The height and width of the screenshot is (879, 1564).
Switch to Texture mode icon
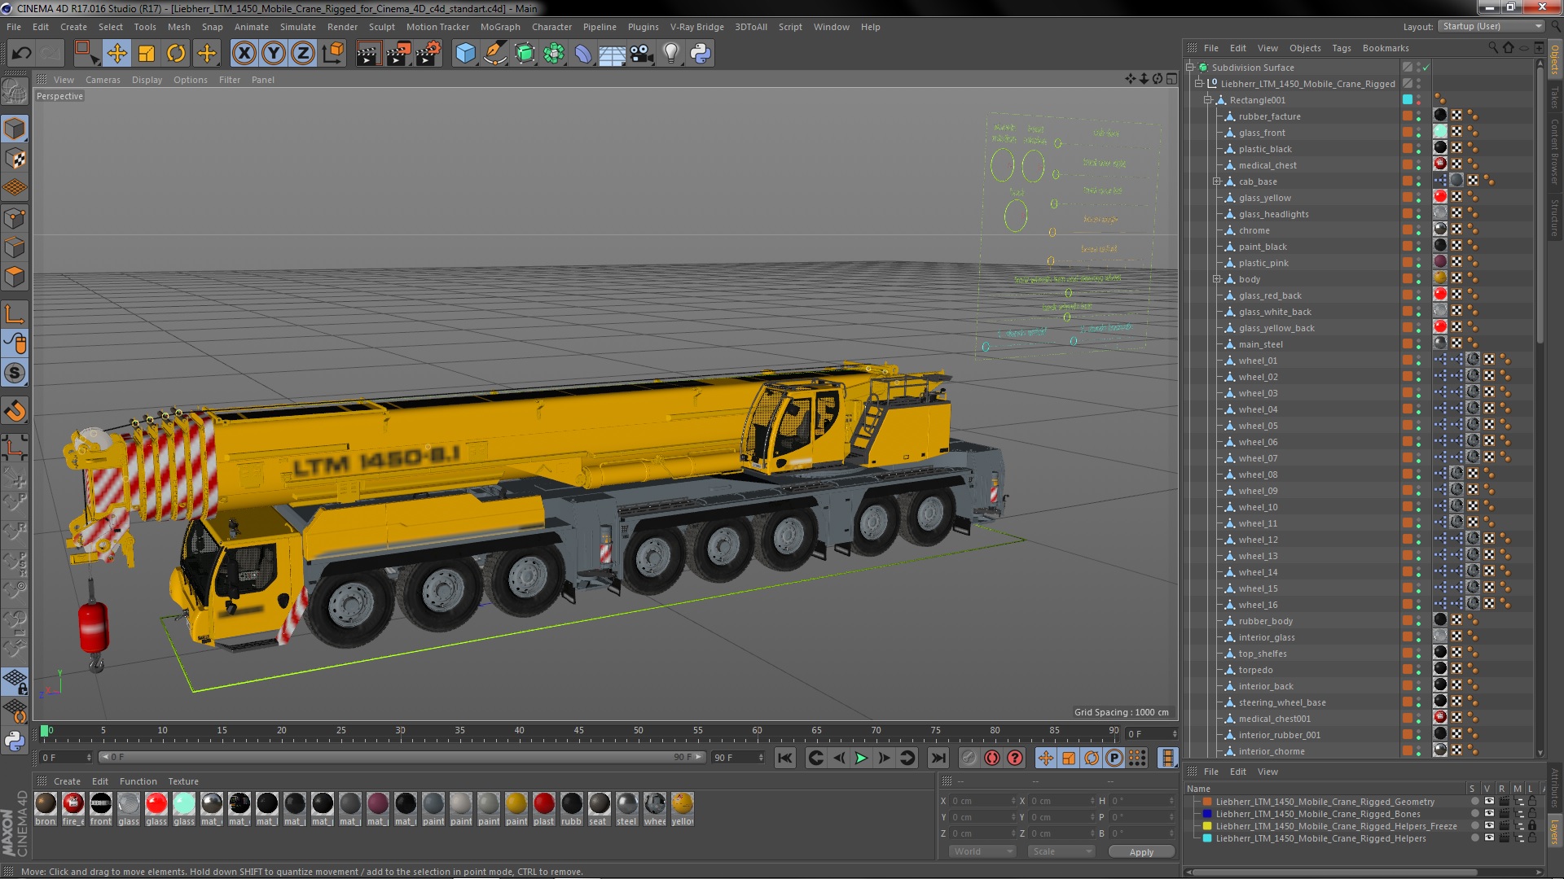pos(15,159)
